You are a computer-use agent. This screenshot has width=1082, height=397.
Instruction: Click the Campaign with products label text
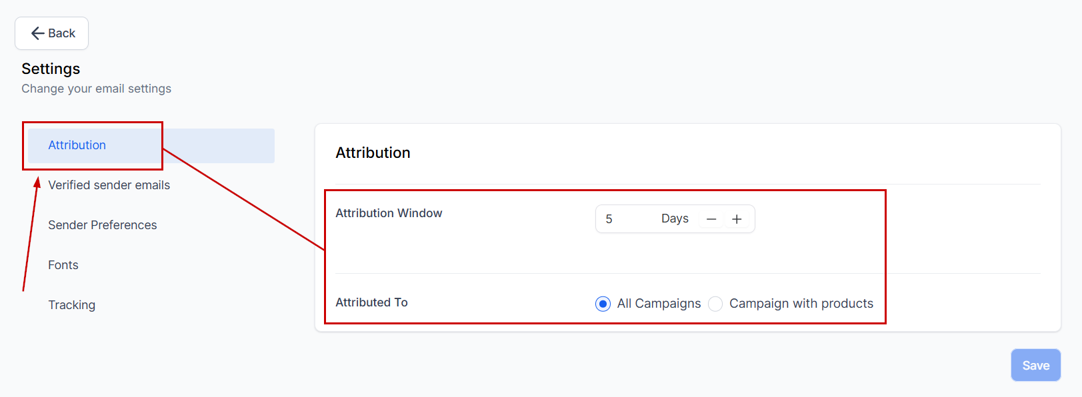point(801,304)
